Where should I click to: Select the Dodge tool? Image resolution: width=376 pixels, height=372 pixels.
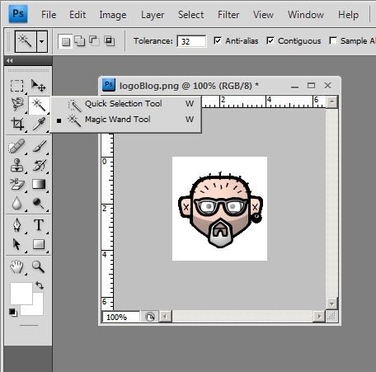38,204
